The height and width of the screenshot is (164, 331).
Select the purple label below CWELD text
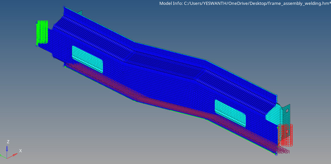tap(284, 152)
